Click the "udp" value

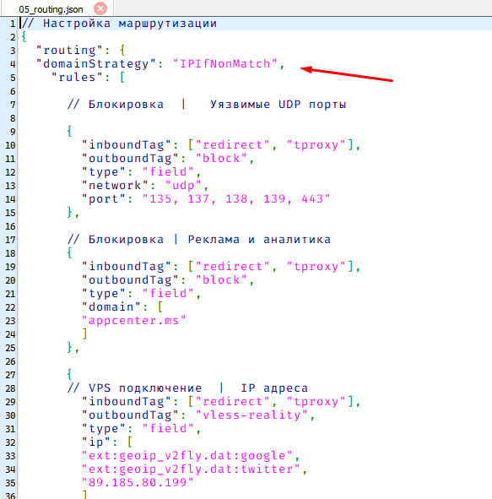click(183, 185)
